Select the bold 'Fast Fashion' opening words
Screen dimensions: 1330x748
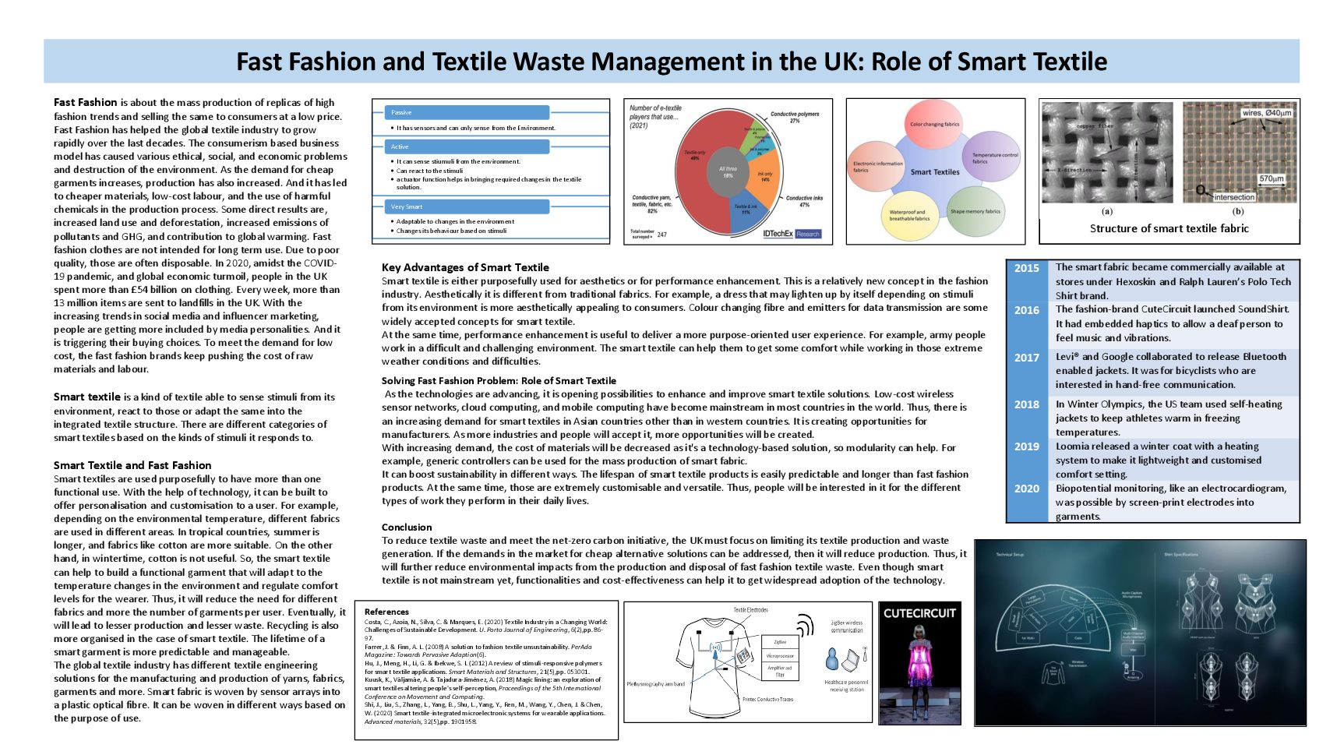[x=85, y=102]
